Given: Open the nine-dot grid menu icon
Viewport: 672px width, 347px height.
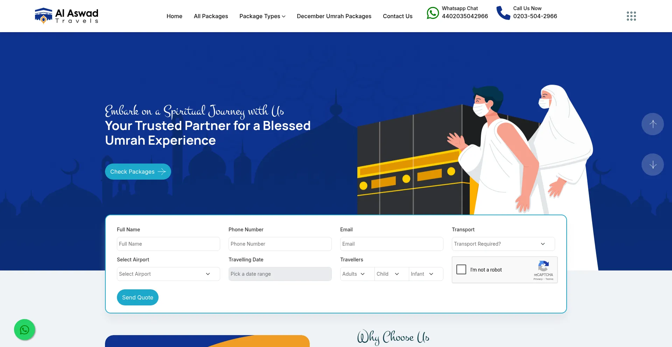Looking at the screenshot, I should pos(631,16).
